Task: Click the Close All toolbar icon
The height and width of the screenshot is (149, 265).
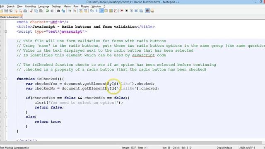Action: 20,11
